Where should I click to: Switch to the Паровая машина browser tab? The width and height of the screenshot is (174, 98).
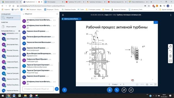[117, 2]
